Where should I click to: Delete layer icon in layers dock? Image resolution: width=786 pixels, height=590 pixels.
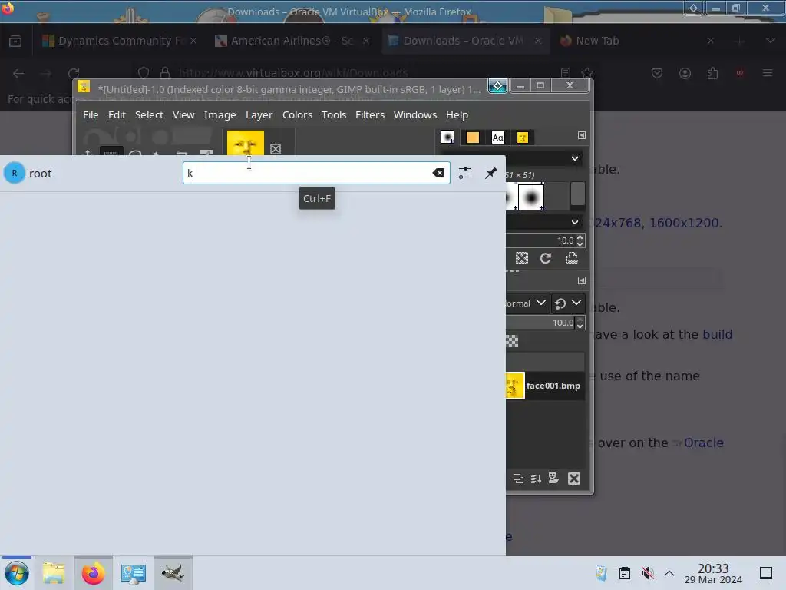coord(574,479)
